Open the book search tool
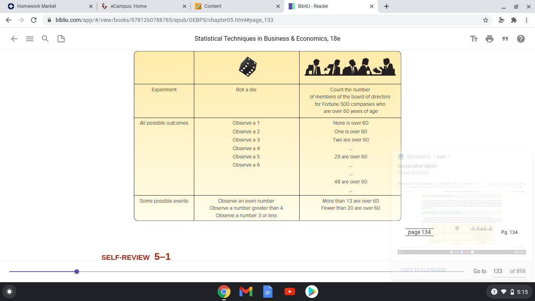The image size is (535, 301). [45, 39]
